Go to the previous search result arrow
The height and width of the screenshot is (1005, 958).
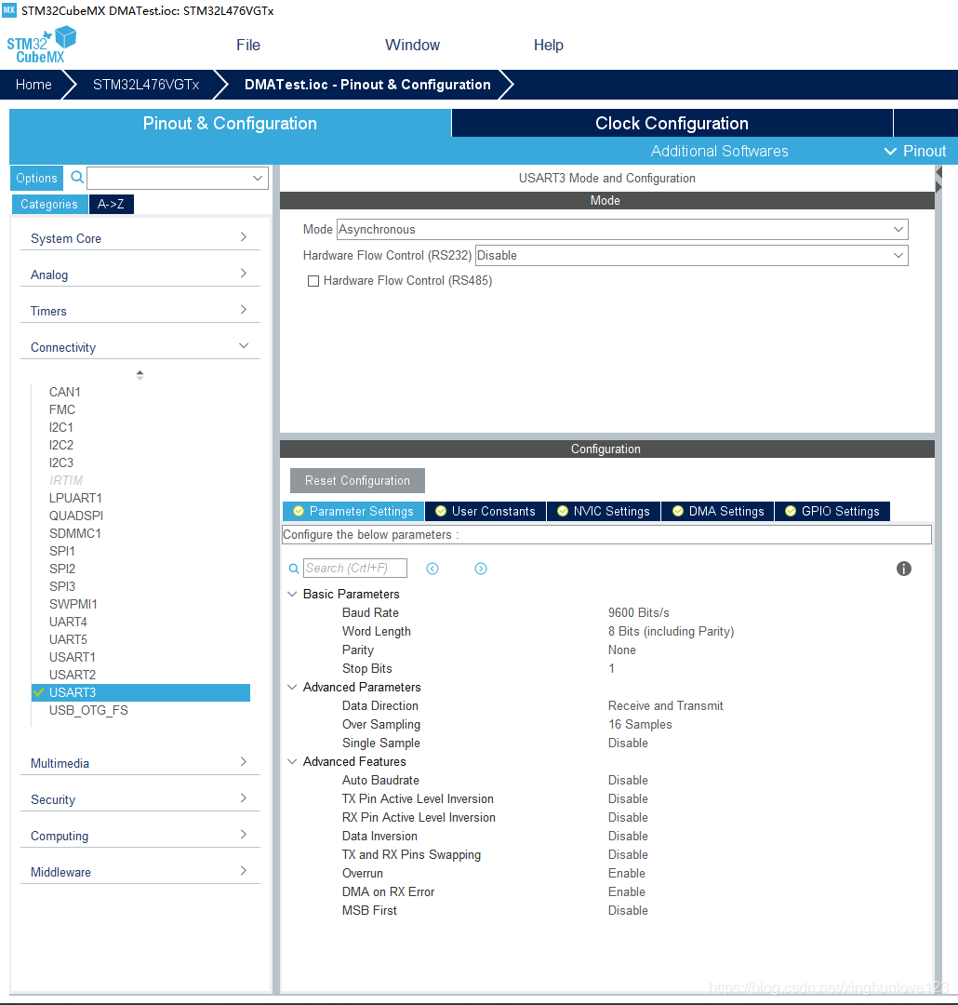click(432, 569)
